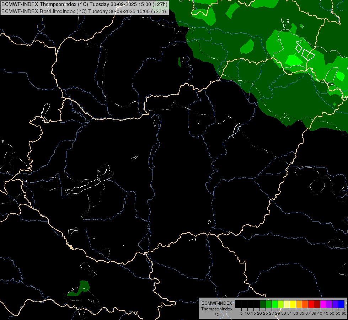The image size is (348, 320).
Task: Click legend scale value 60
Action: point(344,313)
